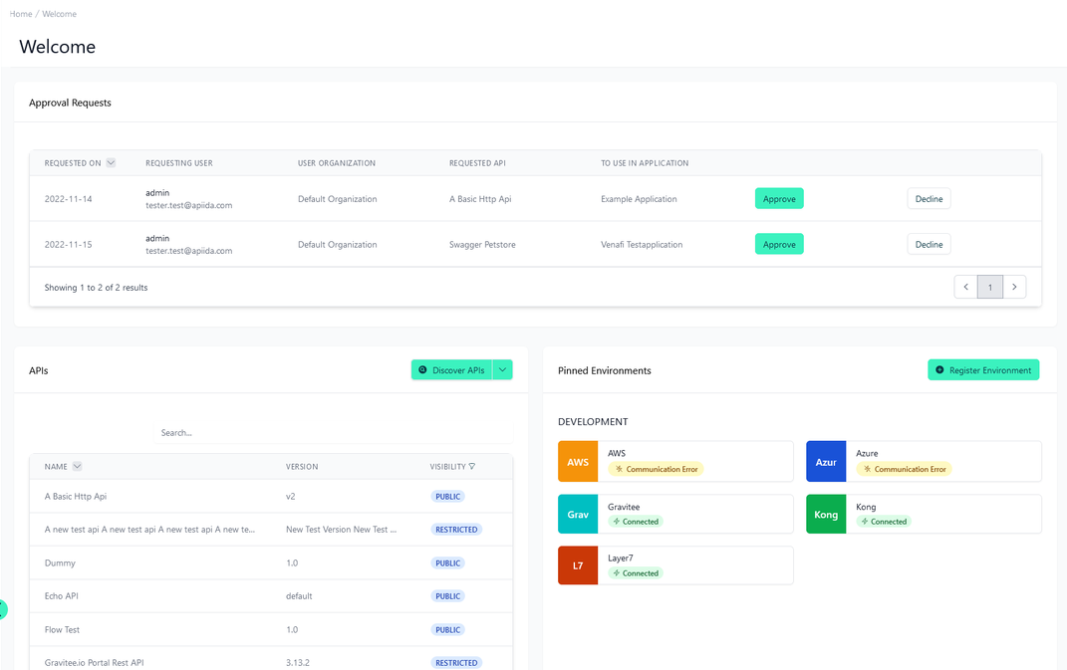Open the Layer7 environment via its L7 icon
1067x670 pixels.
[578, 565]
